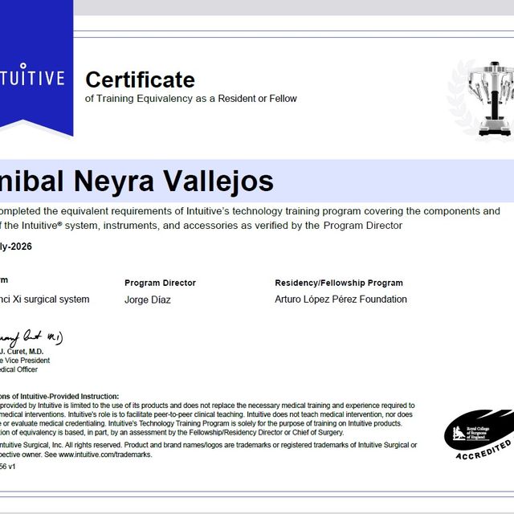
Task: Click the Intuitive logo on blue banner
Action: (x=32, y=75)
